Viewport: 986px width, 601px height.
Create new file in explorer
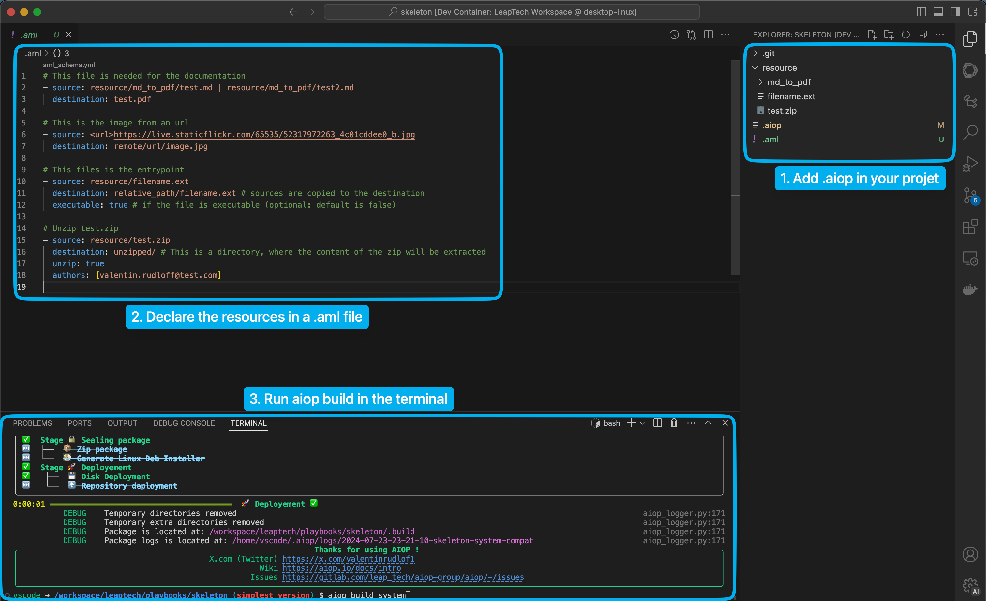click(x=872, y=35)
